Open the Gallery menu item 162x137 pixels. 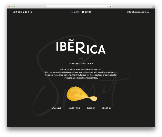pos(91,108)
